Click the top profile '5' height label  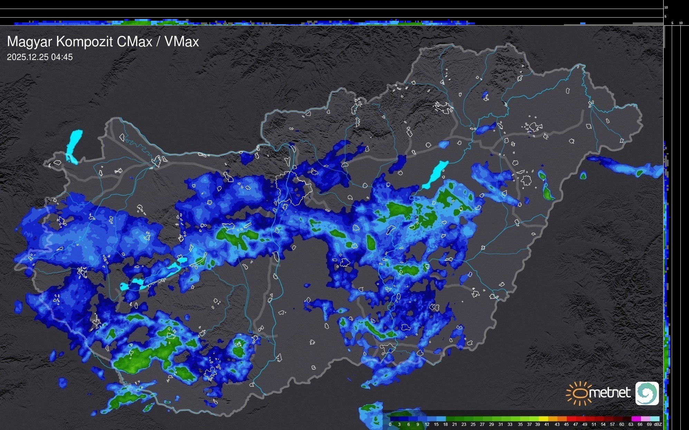[666, 17]
